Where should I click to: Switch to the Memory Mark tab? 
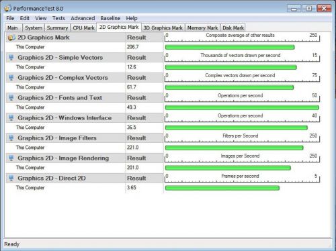click(202, 28)
